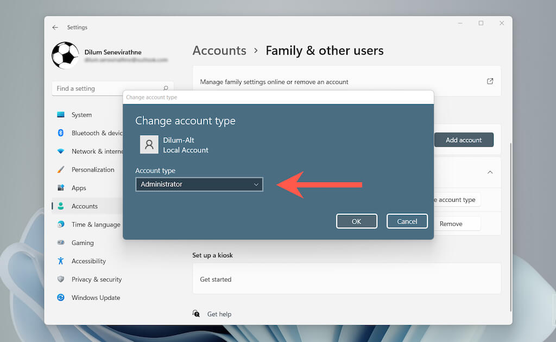This screenshot has height=342, width=556.
Task: Click Cancel in the dialog
Action: [x=407, y=221]
